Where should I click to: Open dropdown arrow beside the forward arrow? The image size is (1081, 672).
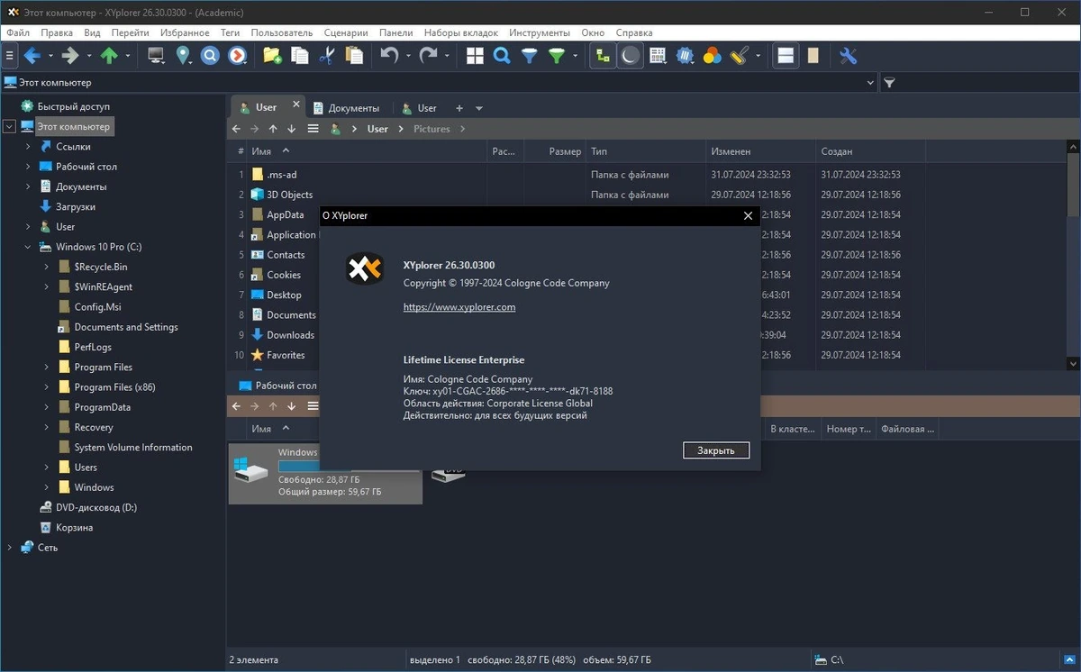(88, 56)
